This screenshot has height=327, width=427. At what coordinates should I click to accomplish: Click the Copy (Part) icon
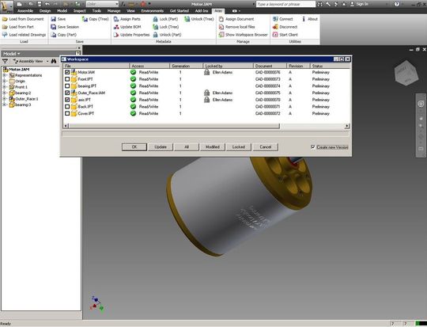pos(54,35)
